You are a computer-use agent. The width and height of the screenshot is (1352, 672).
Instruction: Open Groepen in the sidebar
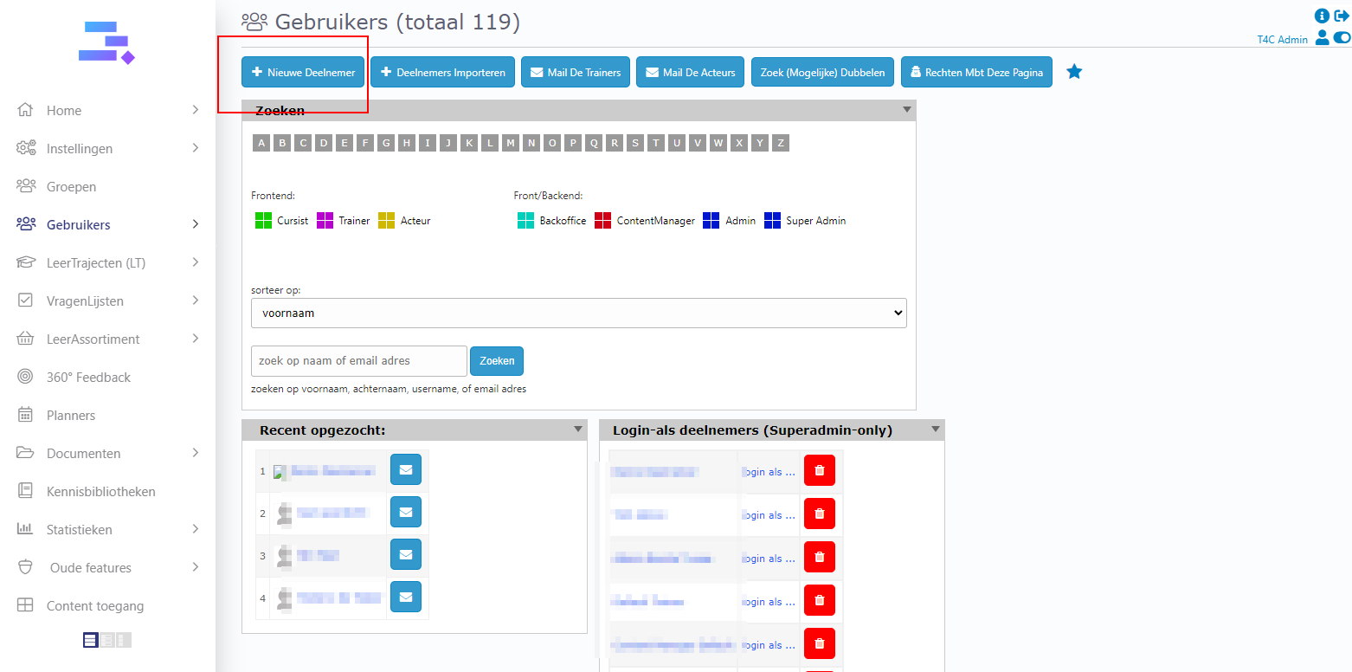[x=71, y=186]
